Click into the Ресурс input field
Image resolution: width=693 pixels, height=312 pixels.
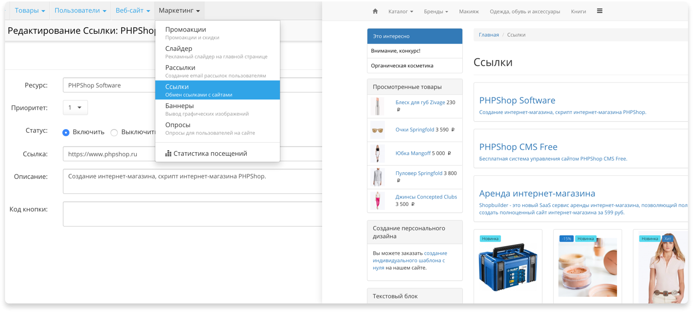point(192,85)
